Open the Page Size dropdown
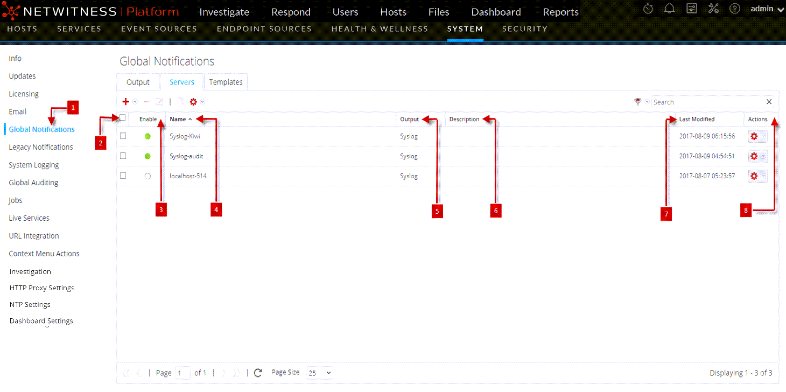The width and height of the screenshot is (786, 392). (320, 373)
